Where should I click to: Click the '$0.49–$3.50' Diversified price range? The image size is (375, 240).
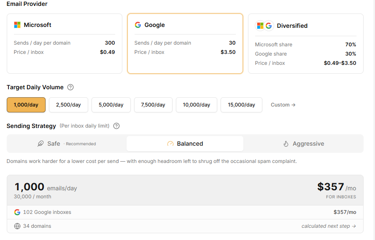pos(340,63)
